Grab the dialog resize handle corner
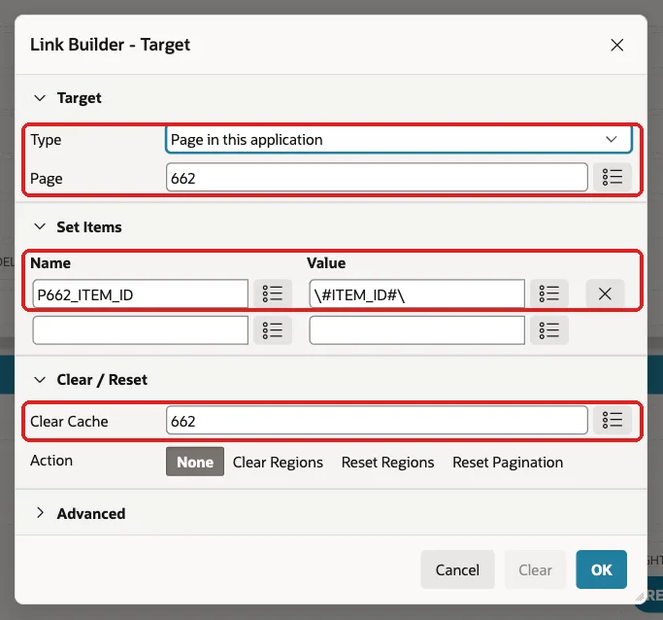This screenshot has height=620, width=663. pyautogui.click(x=640, y=597)
